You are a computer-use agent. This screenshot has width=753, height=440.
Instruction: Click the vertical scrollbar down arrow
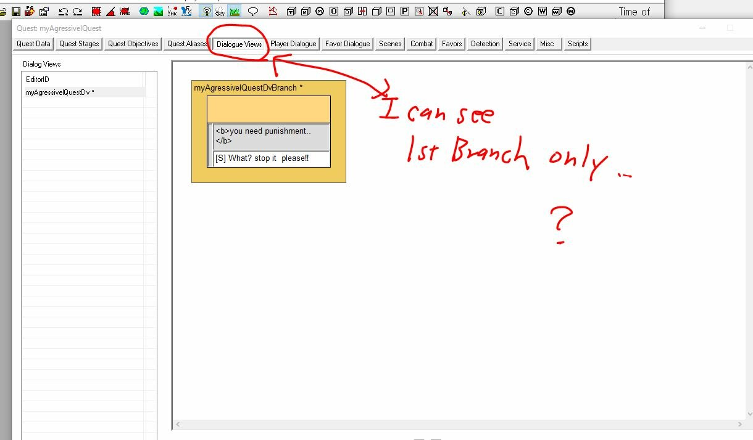[x=750, y=415]
